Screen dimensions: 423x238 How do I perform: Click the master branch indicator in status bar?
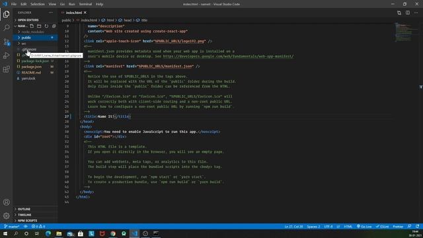(12, 226)
